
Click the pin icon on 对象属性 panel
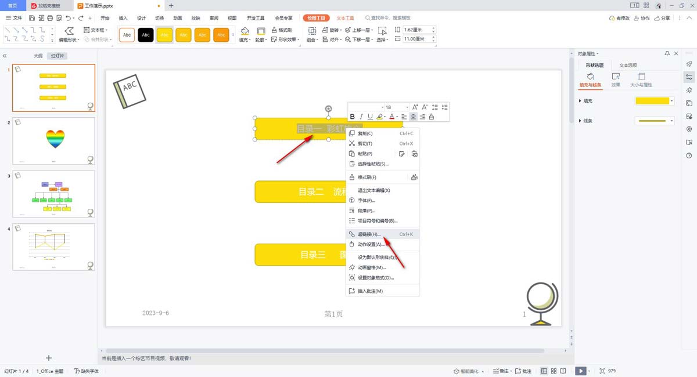667,53
